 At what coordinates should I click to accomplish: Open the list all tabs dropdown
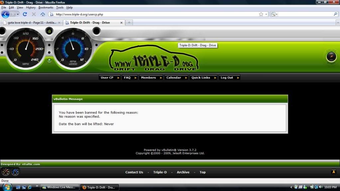[338, 23]
